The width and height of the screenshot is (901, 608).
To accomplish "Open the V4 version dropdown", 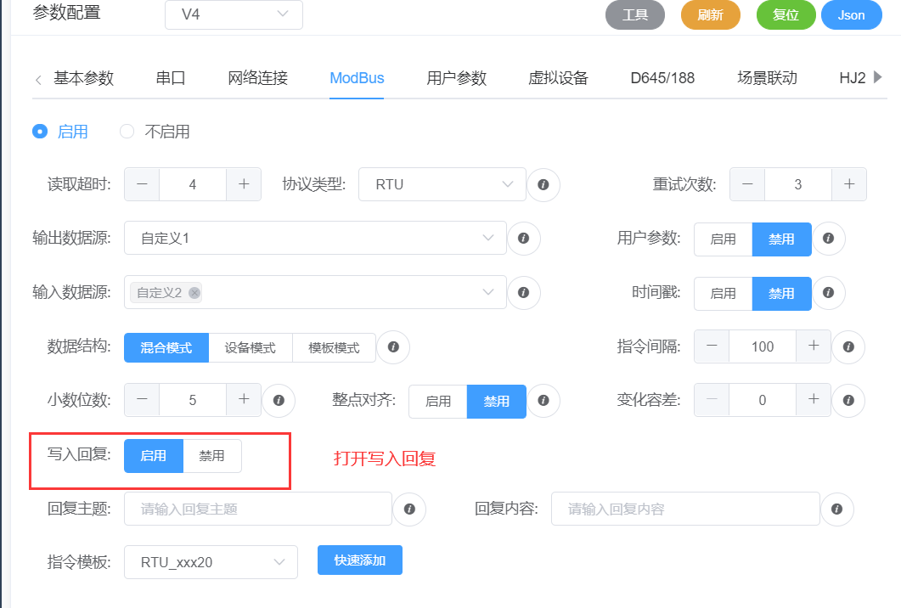I will [234, 14].
